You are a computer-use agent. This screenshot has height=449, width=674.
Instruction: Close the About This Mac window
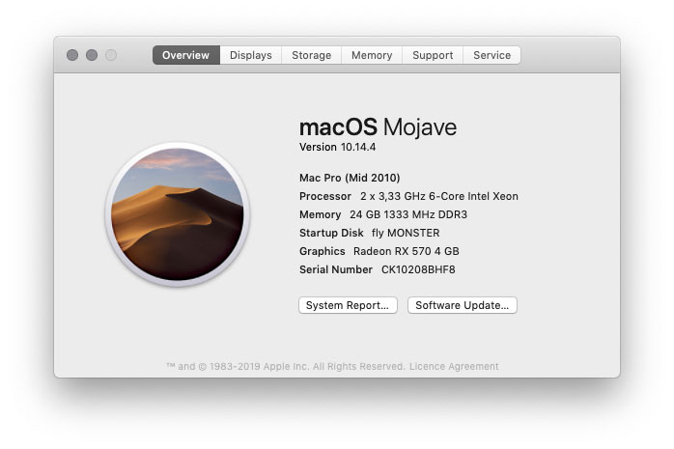coord(72,55)
